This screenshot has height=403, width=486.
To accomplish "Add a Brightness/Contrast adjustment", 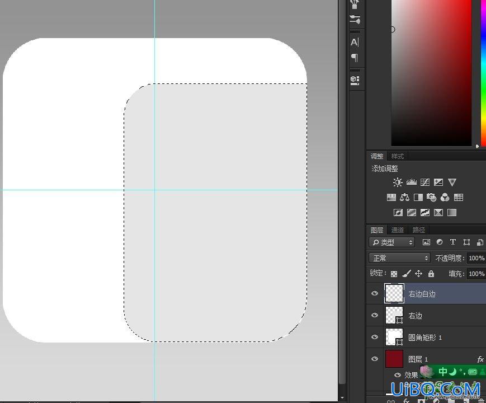I will 398,182.
